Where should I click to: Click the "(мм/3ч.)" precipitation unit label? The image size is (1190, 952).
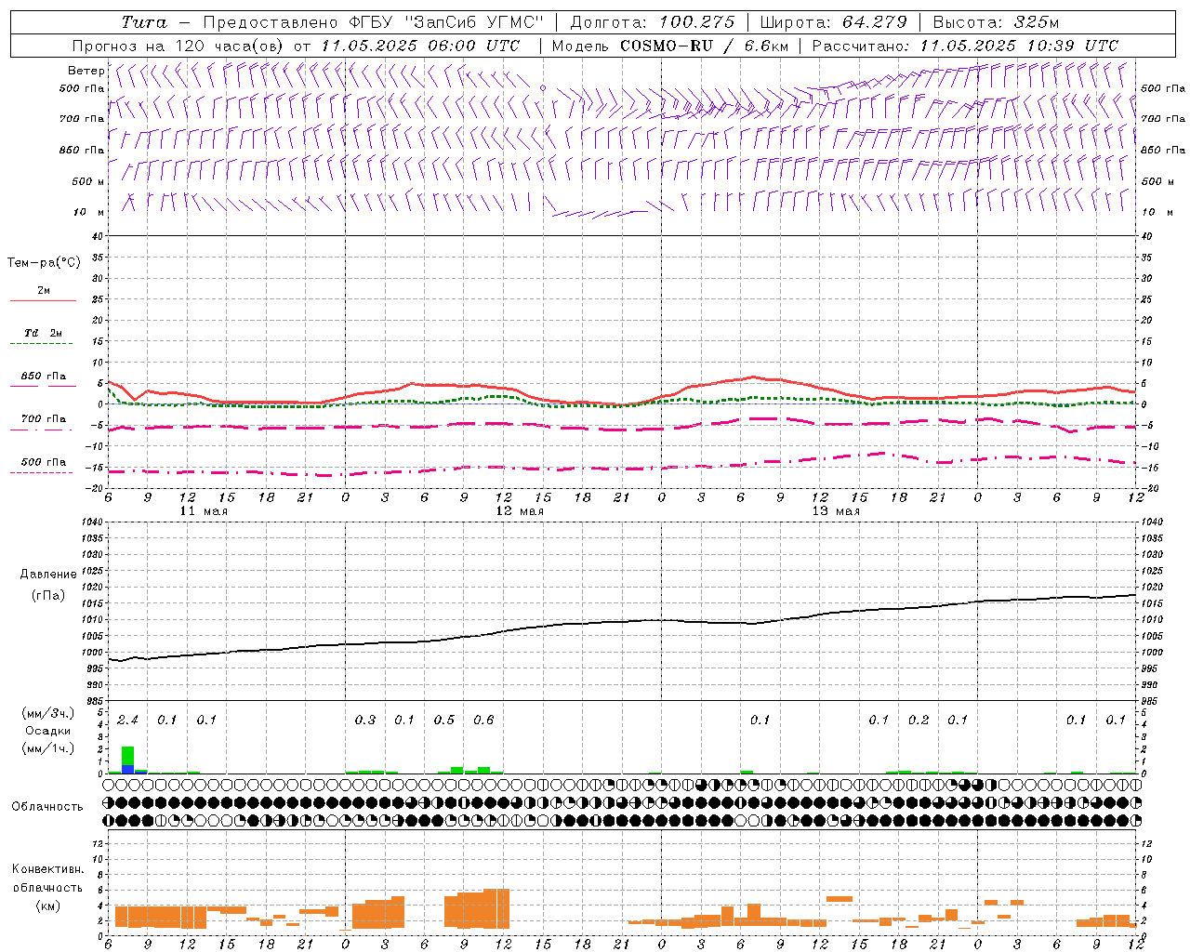click(47, 713)
